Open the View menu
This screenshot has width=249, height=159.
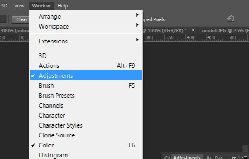coord(20,6)
